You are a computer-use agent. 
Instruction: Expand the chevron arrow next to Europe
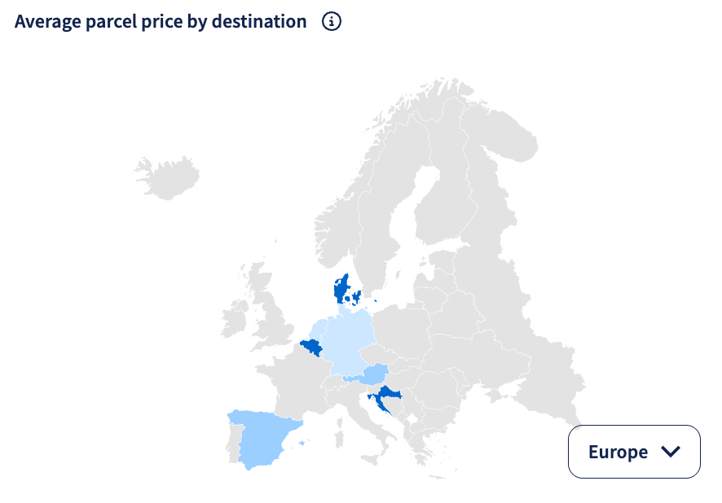[x=671, y=452]
